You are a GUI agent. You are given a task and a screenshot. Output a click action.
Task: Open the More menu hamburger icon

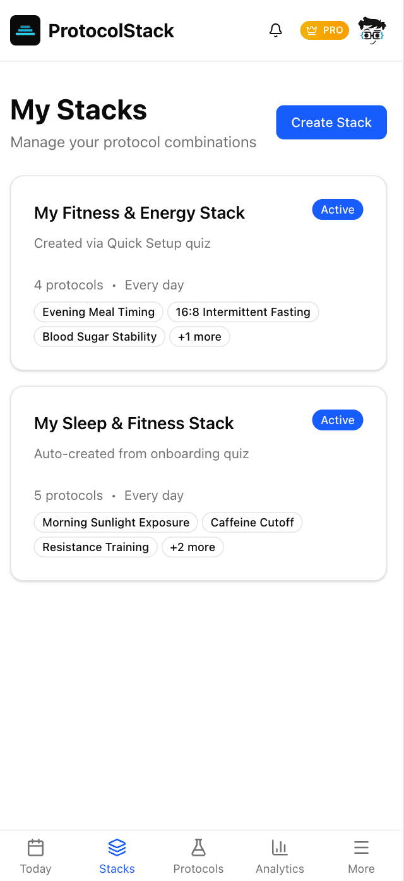pos(361,848)
